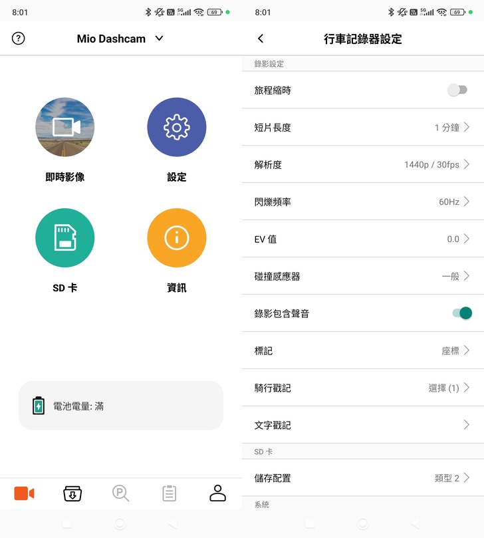Tap the 座標 value
This screenshot has height=538, width=484.
click(450, 350)
